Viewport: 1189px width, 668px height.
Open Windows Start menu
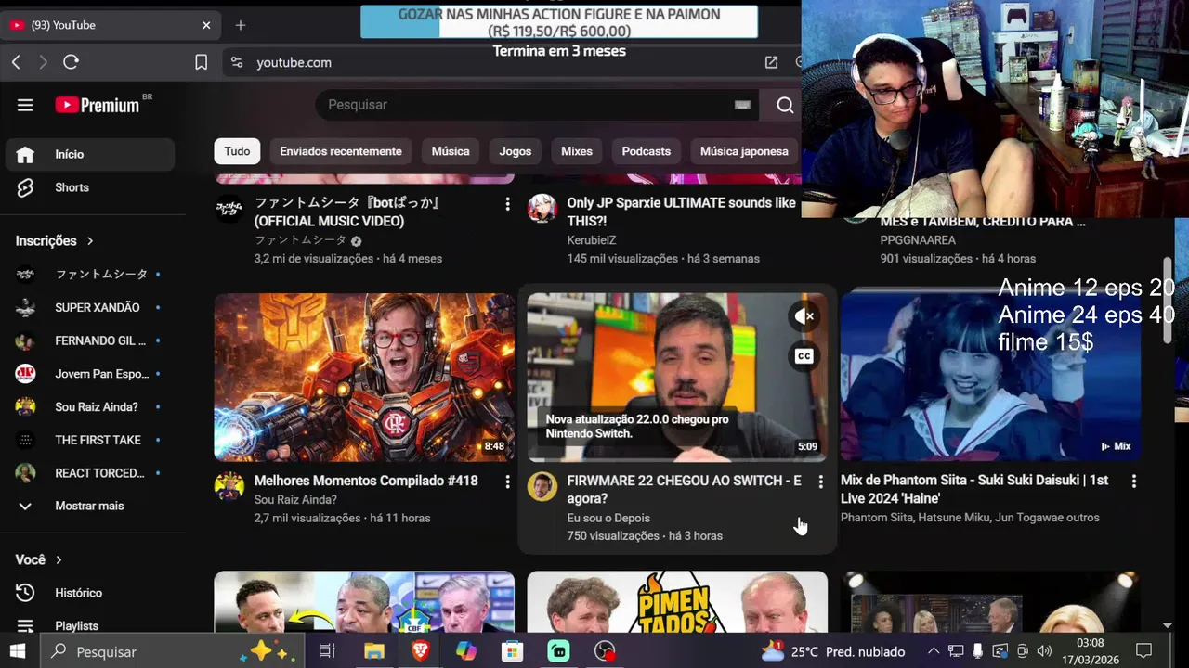[x=18, y=651]
